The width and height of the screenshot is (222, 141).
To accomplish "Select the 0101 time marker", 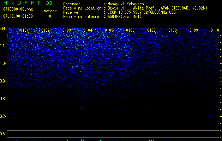I will (24, 30).
